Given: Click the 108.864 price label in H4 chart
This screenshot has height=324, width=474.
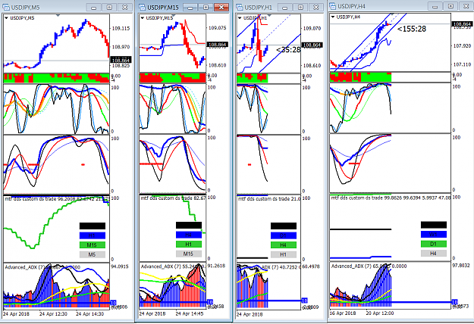Looking at the screenshot, I should pos(462,23).
